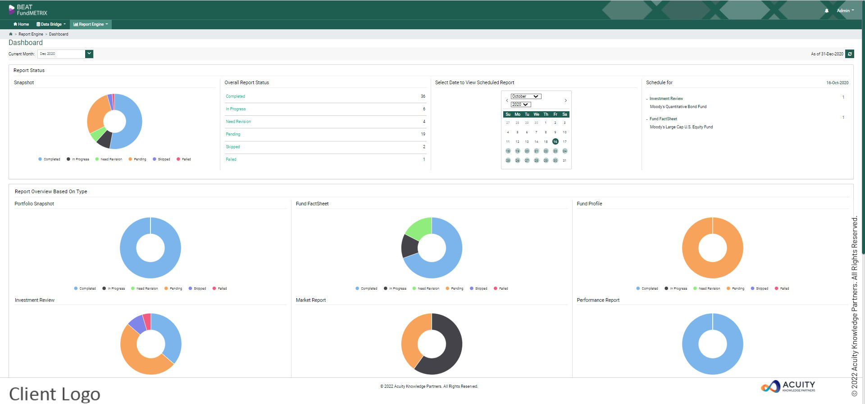Select October 12 in the calendar
Screen dimensions: 865x404
(x=517, y=141)
